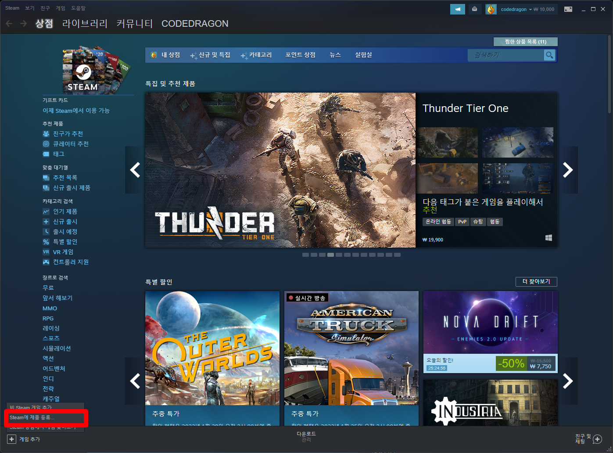Open the 시뮬레이션 genre link
This screenshot has width=613, height=453.
57,349
